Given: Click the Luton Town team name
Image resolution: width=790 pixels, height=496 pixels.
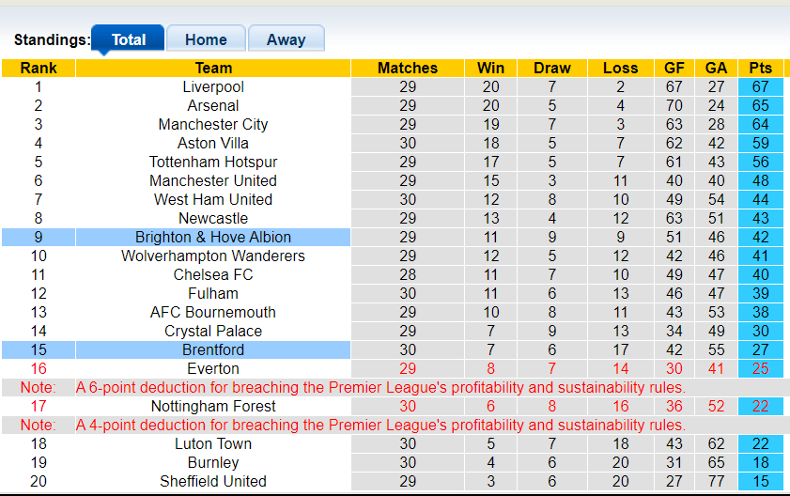Looking at the screenshot, I should tap(213, 443).
